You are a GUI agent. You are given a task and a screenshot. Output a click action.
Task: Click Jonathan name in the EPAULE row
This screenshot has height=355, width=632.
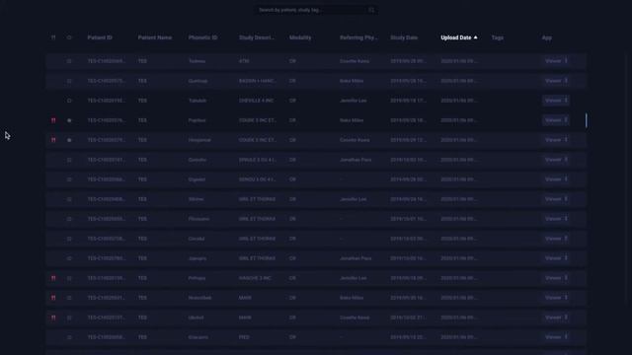(x=355, y=160)
